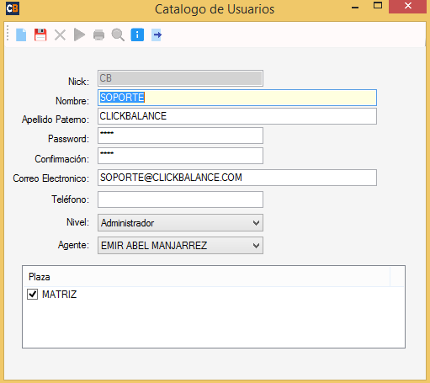Click the CB application icon in title bar

point(13,8)
